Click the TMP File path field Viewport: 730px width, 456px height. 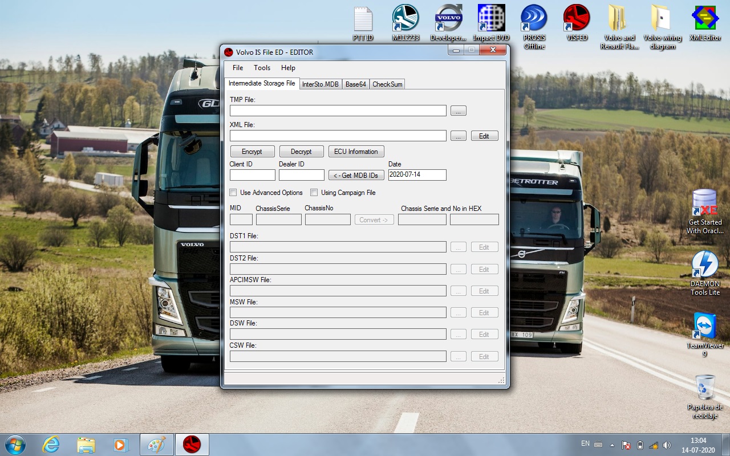(x=338, y=111)
